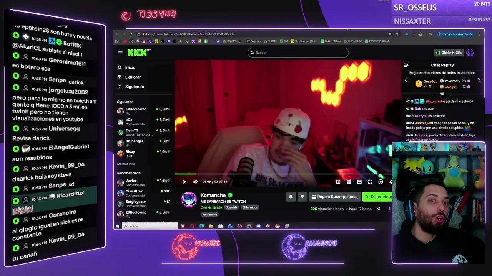Open video player settings gear
Screen dimensions: 492x276
[x=391, y=182]
